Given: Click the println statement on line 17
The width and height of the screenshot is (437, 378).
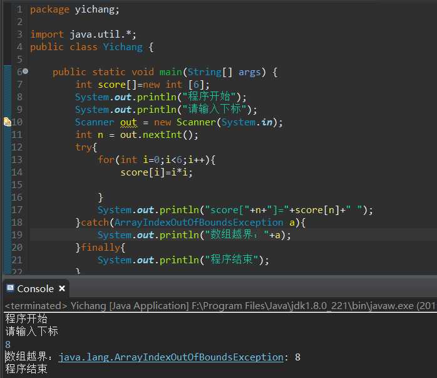Looking at the screenshot, I should (x=235, y=210).
